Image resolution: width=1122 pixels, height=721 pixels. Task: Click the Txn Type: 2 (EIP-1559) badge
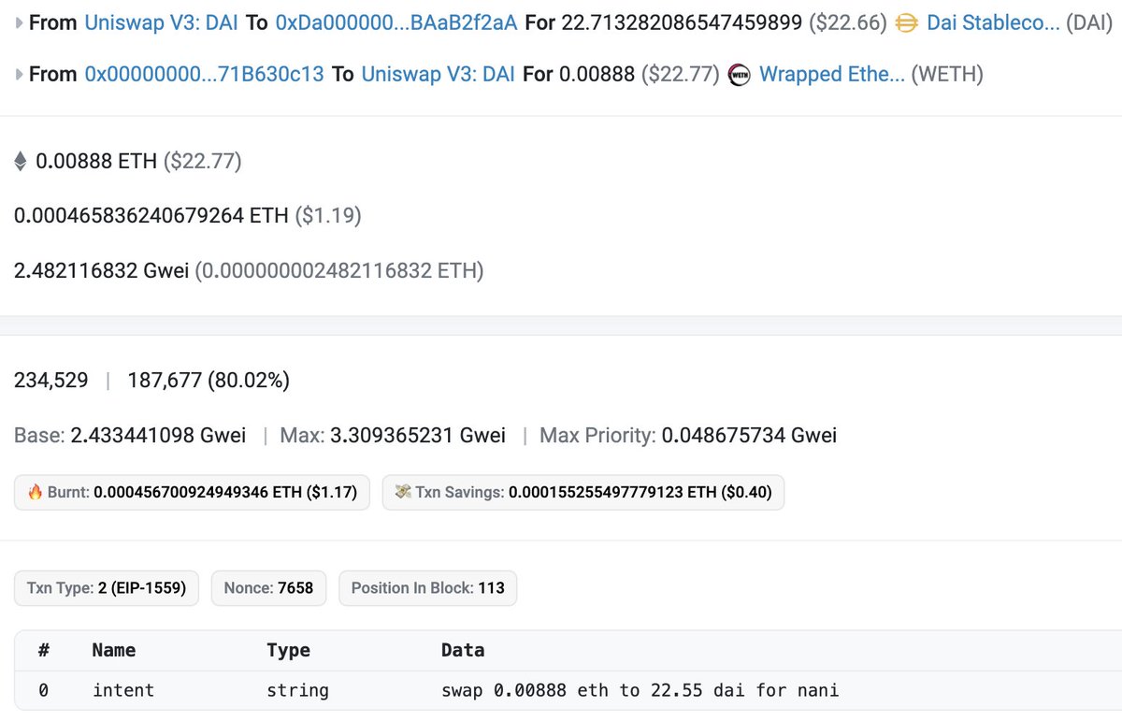[x=107, y=588]
